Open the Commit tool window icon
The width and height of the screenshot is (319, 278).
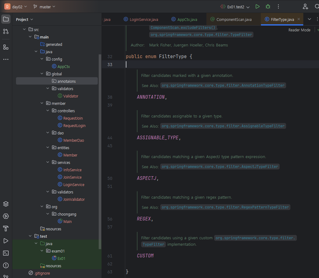pos(6,31)
